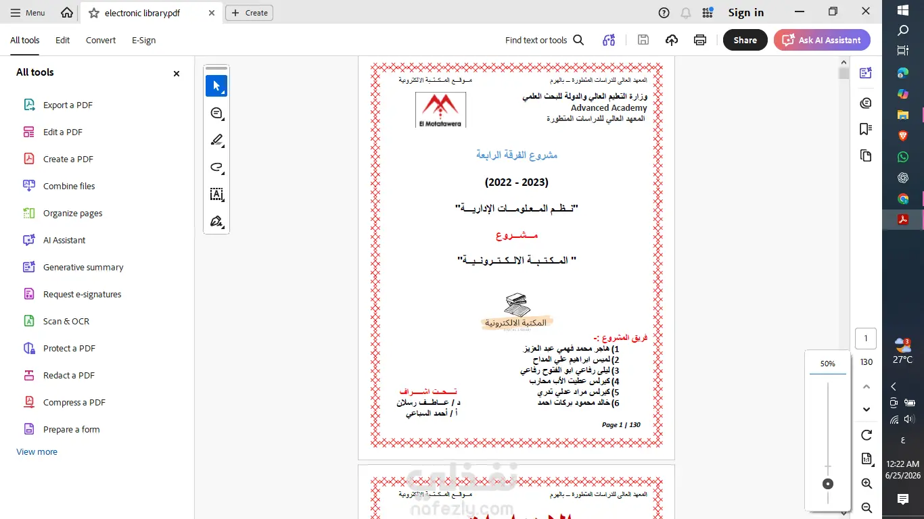Open the Compress a PDF tool
Viewport: 924px width, 519px height.
pos(74,402)
